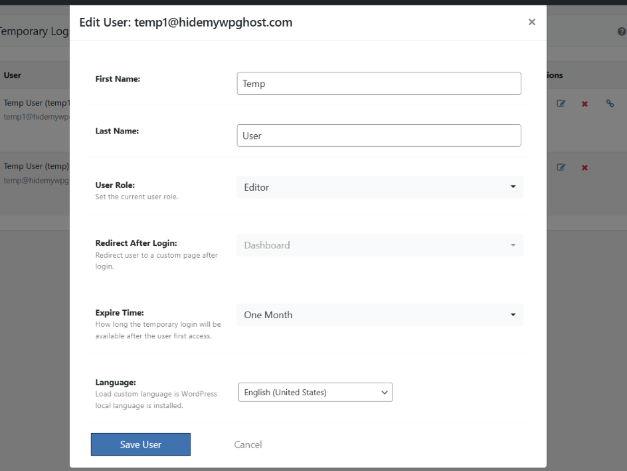Click the Last Name input field
Image resolution: width=627 pixels, height=471 pixels.
(379, 135)
